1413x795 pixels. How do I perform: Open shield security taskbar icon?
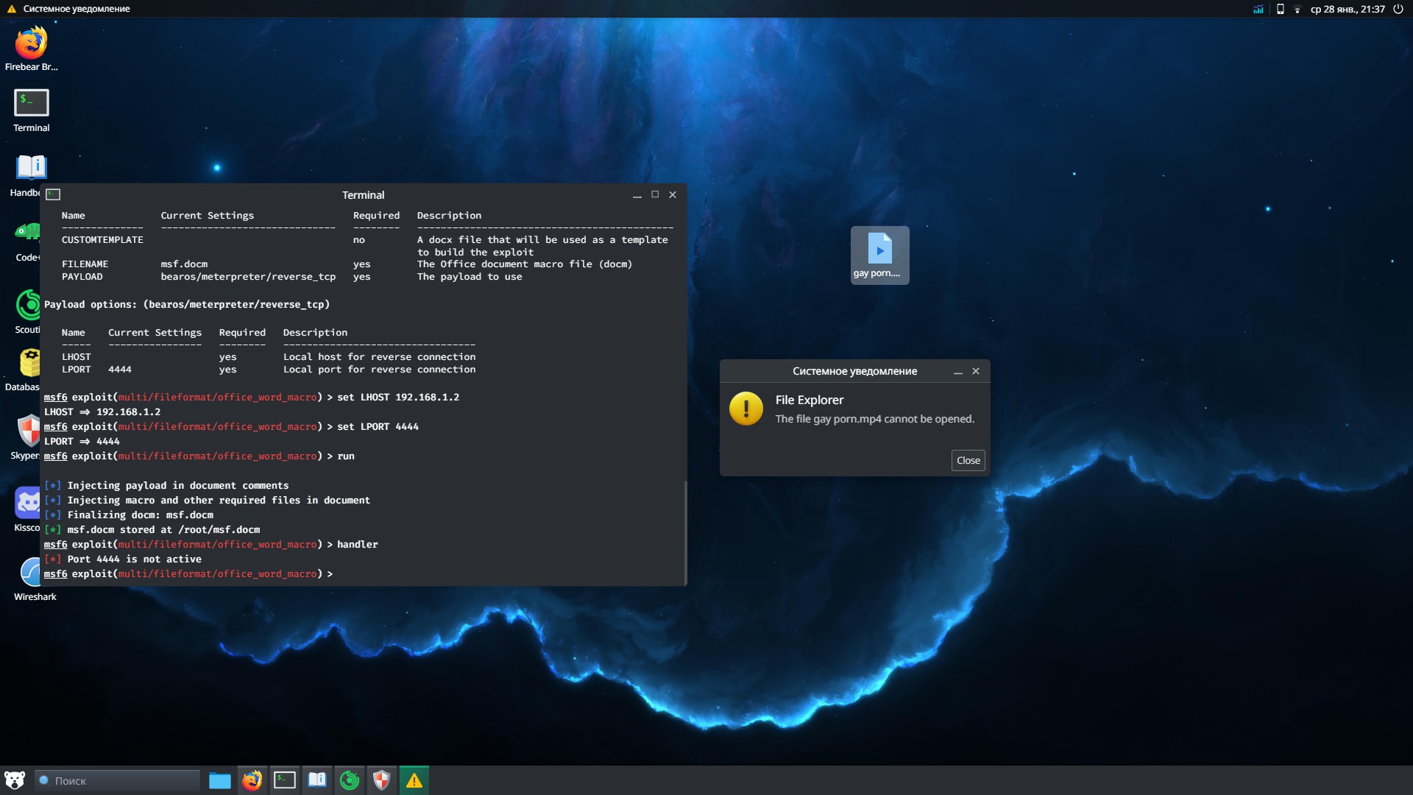381,780
